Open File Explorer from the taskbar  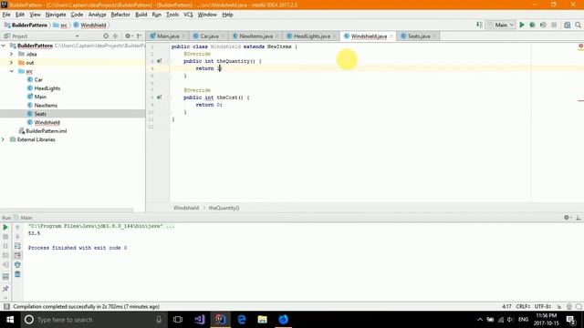(262, 320)
